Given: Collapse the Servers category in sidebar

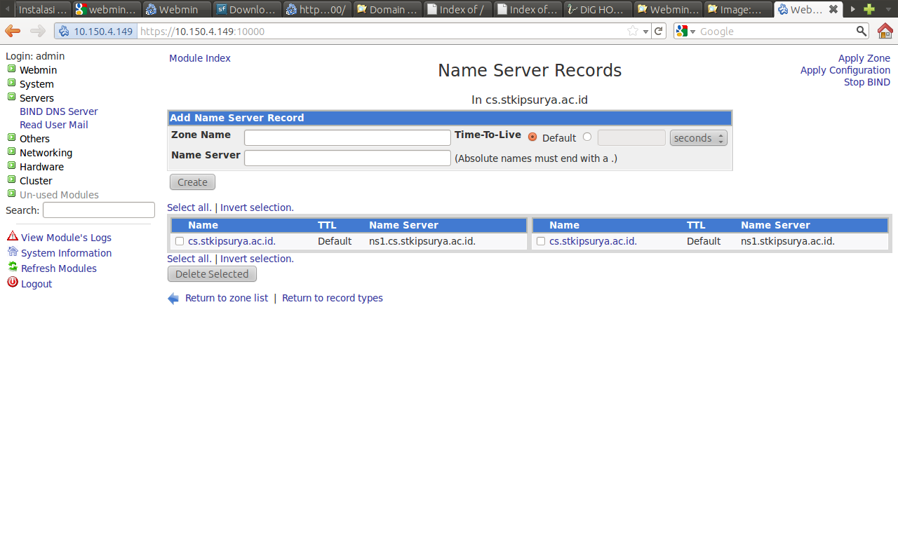Looking at the screenshot, I should point(12,97).
